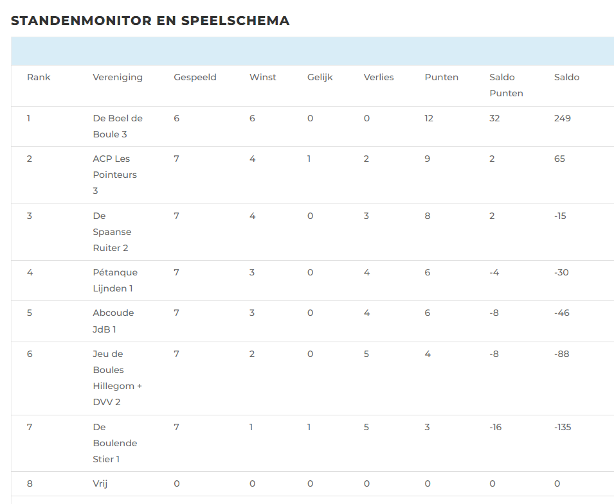Click saldo value 249 for top team

tap(563, 118)
